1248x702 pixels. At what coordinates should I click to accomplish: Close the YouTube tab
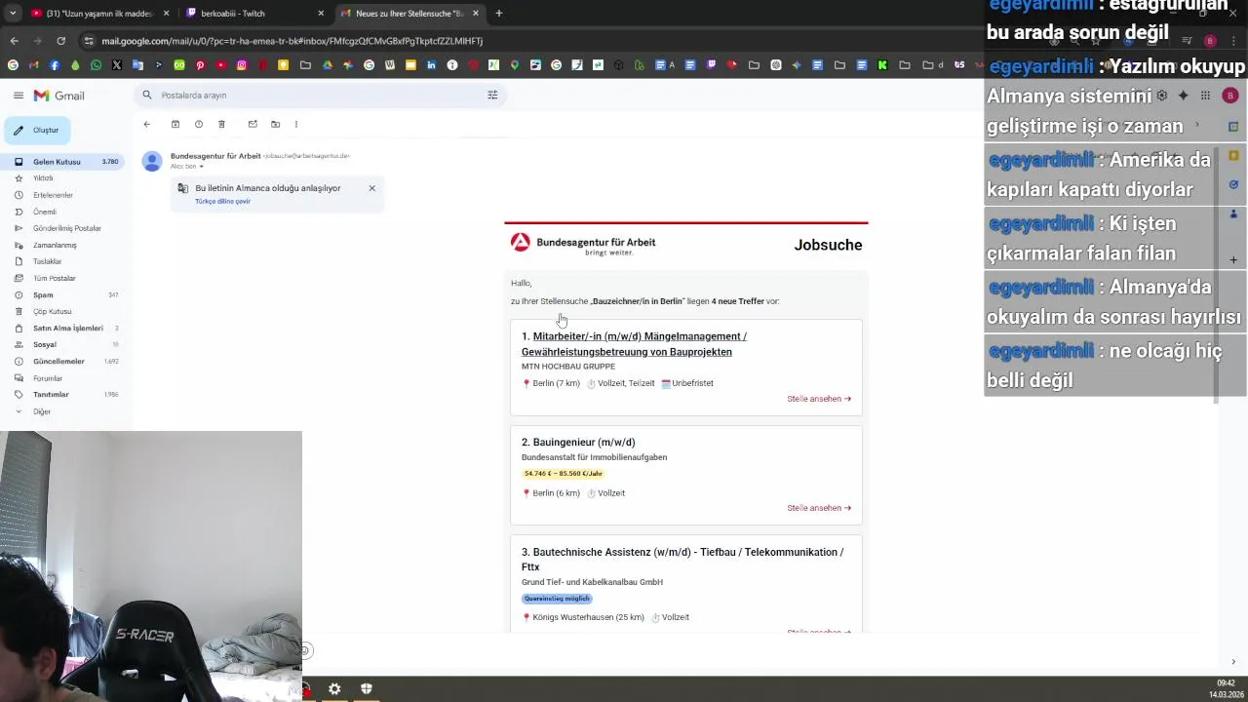[166, 14]
